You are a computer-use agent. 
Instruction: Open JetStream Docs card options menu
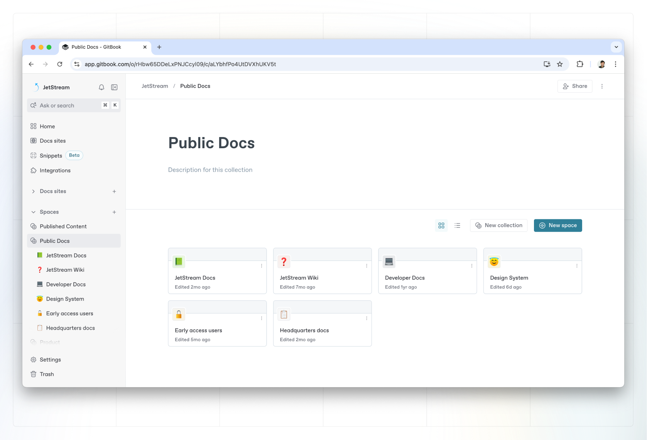point(262,266)
